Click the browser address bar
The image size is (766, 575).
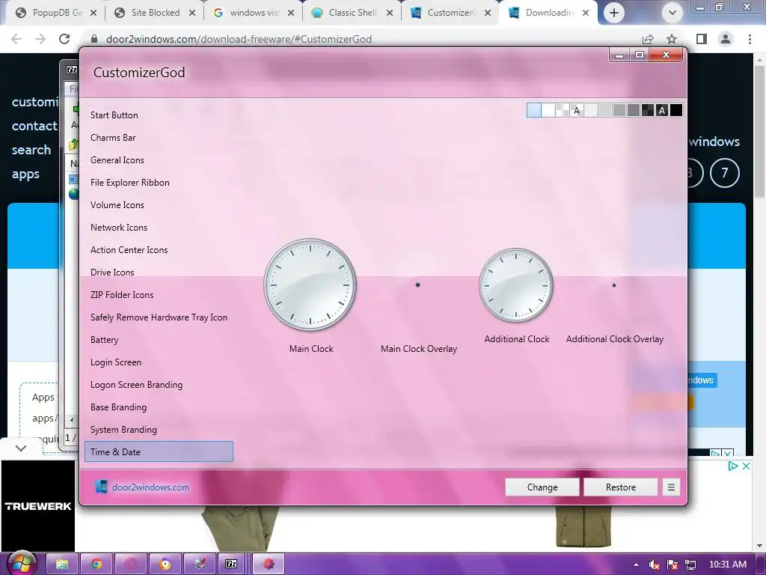pos(361,39)
